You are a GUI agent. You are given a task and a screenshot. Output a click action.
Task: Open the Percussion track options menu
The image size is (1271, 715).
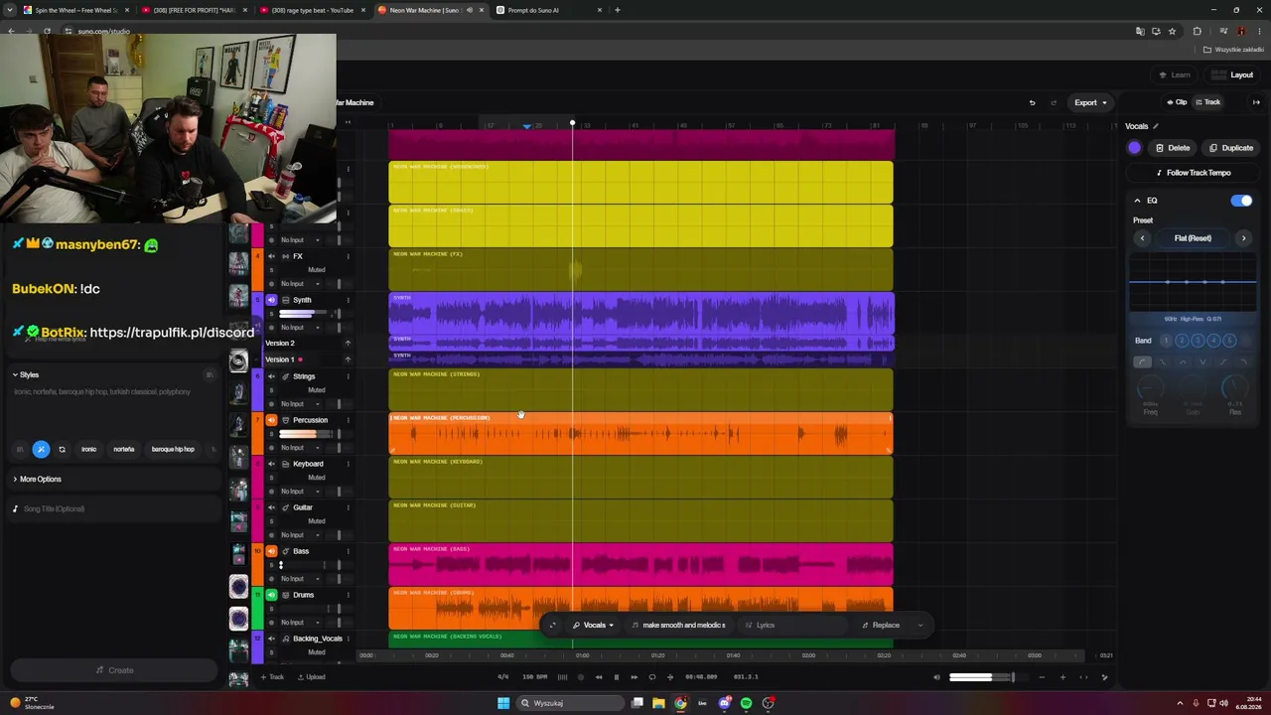(x=348, y=420)
